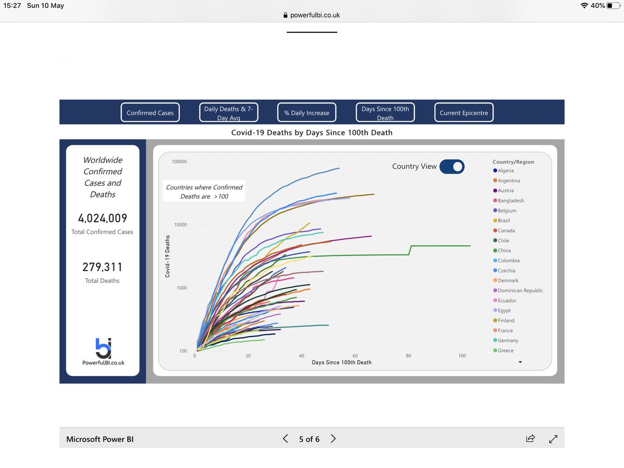Image resolution: width=624 pixels, height=468 pixels.
Task: Go to next report page arrow
Action: pos(333,439)
